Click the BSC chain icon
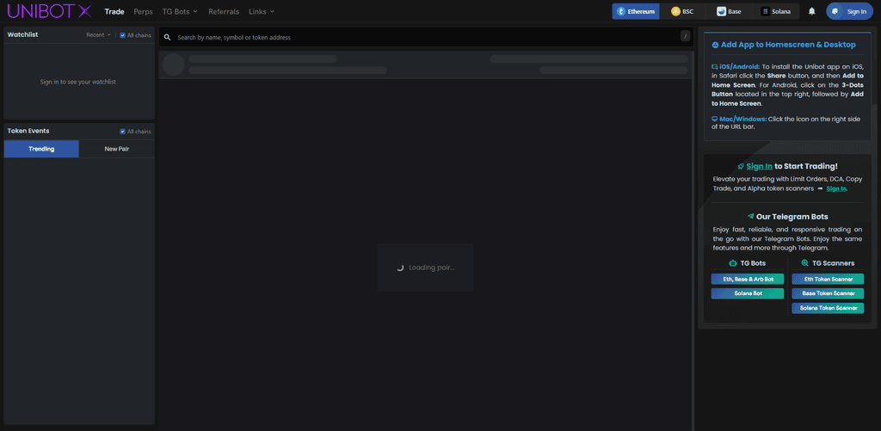The image size is (881, 431). coord(675,11)
